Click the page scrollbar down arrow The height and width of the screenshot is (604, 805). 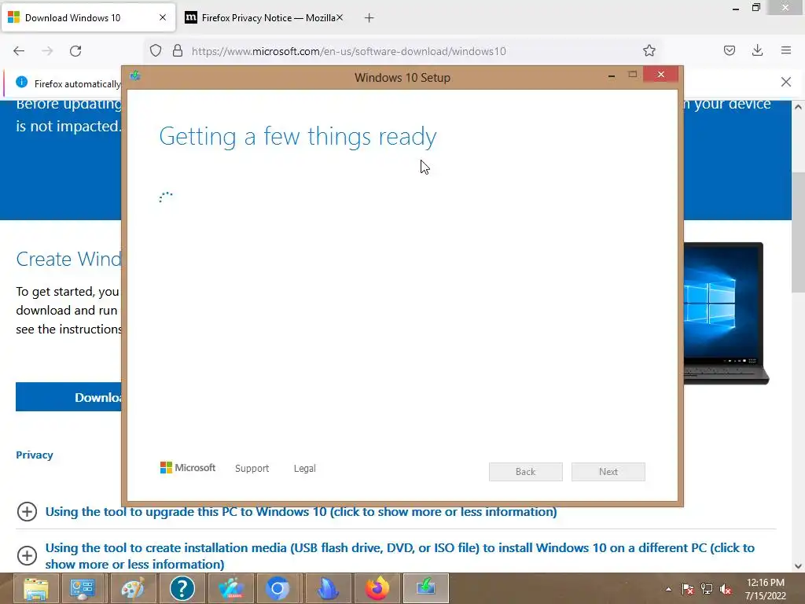tap(798, 566)
